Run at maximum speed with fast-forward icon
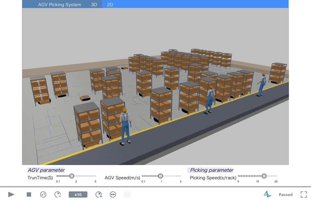This screenshot has width=311, height=201. (x=113, y=194)
